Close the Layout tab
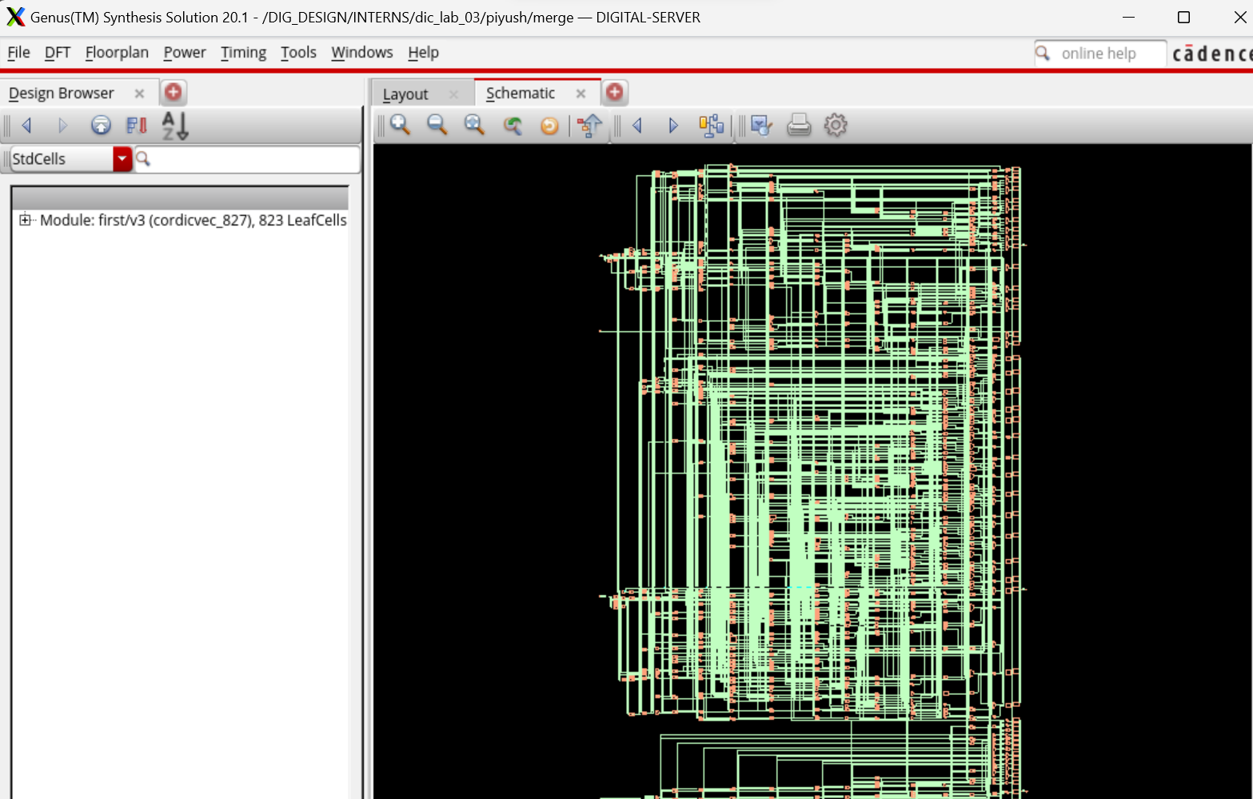This screenshot has height=799, width=1253. pyautogui.click(x=453, y=94)
